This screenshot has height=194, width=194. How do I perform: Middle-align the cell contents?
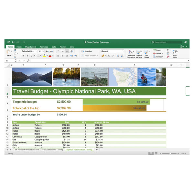click(x=63, y=51)
